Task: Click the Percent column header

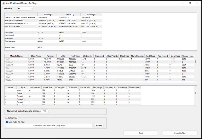Action: [50, 56]
